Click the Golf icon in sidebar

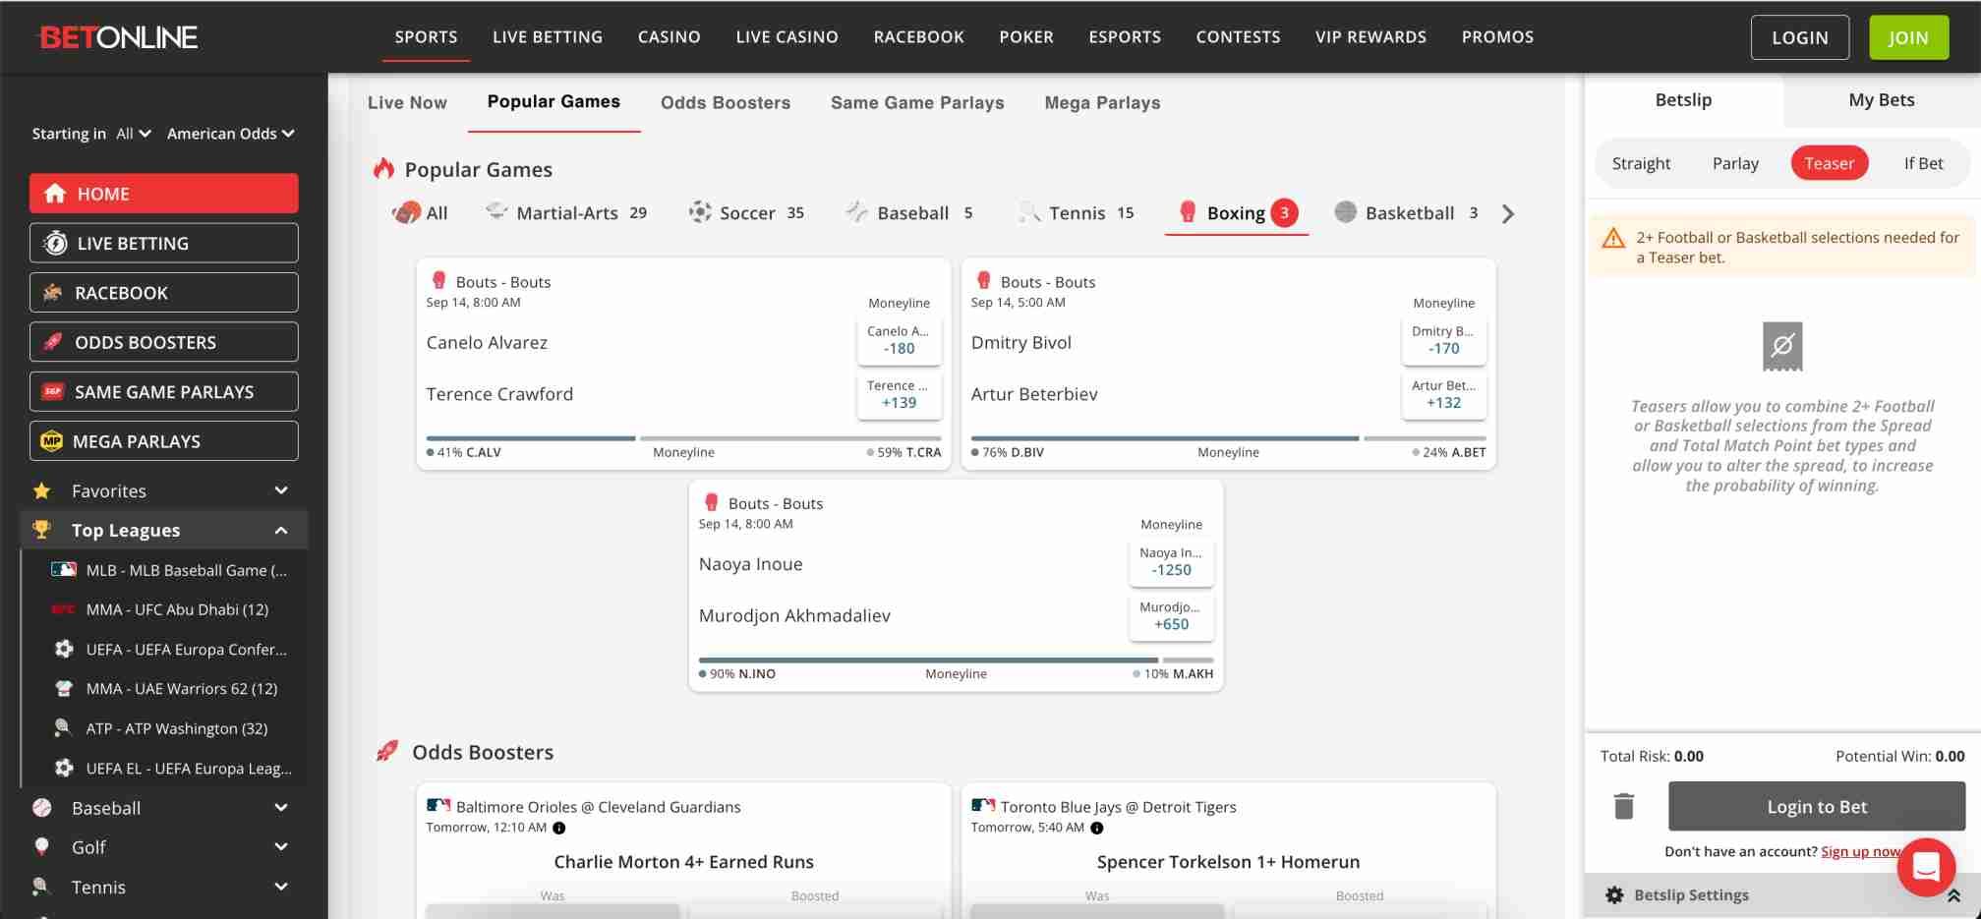pos(41,847)
